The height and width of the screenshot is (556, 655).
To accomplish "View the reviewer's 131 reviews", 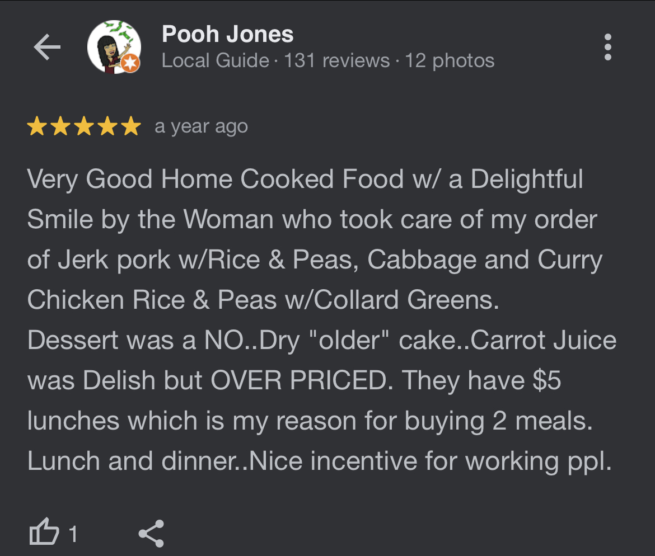I will 336,60.
